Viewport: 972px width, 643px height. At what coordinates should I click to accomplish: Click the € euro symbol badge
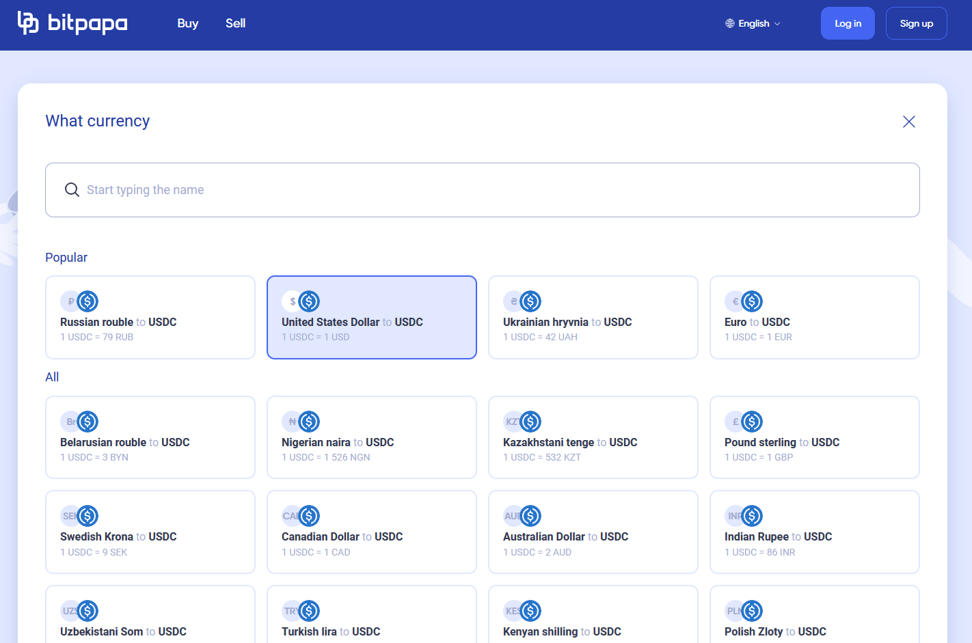(733, 301)
